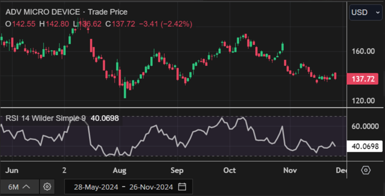The image size is (385, 196).
Task: Click the Oct label on time axis
Action: 229,171
